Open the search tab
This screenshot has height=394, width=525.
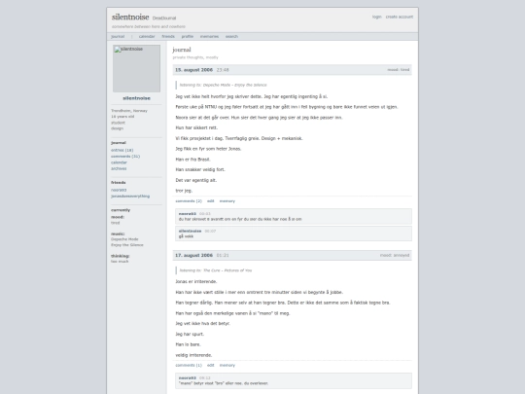pos(231,37)
